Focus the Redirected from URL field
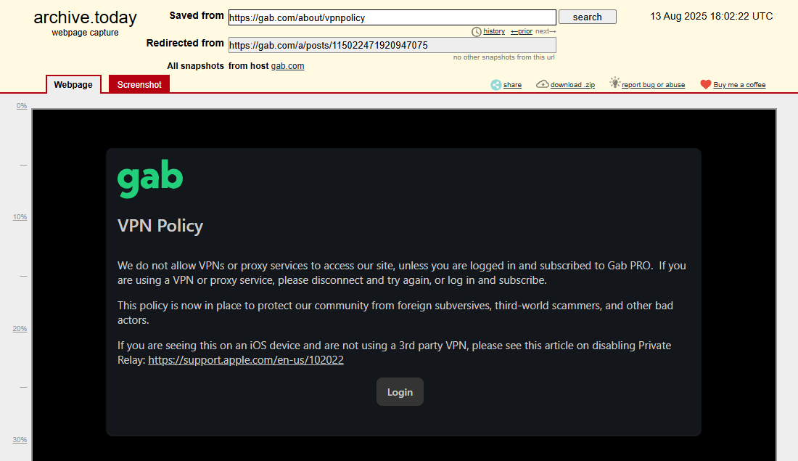Image resolution: width=798 pixels, height=461 pixels. pyautogui.click(x=392, y=45)
